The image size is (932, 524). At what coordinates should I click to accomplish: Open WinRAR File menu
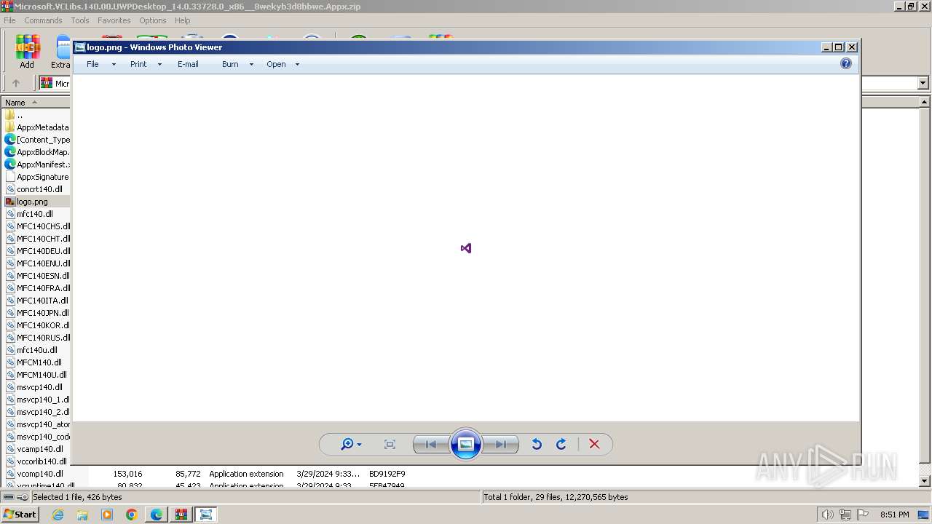pyautogui.click(x=9, y=20)
